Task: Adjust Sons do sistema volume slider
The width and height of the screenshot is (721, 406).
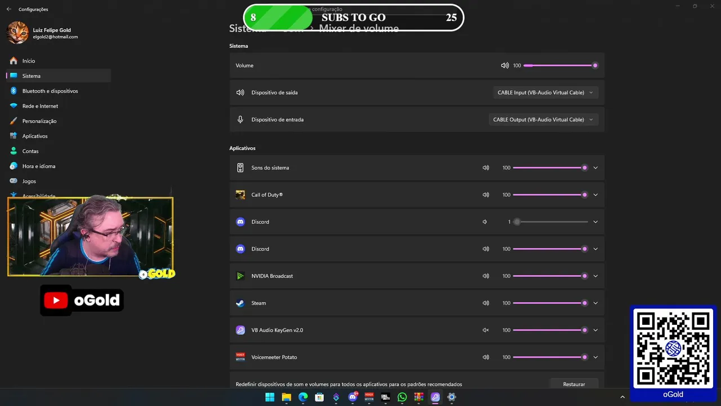Action: point(550,167)
